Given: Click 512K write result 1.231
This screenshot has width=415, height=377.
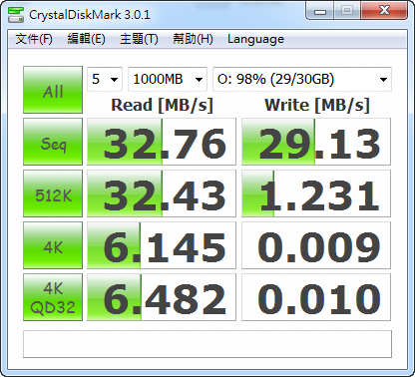Looking at the screenshot, I should tap(316, 193).
